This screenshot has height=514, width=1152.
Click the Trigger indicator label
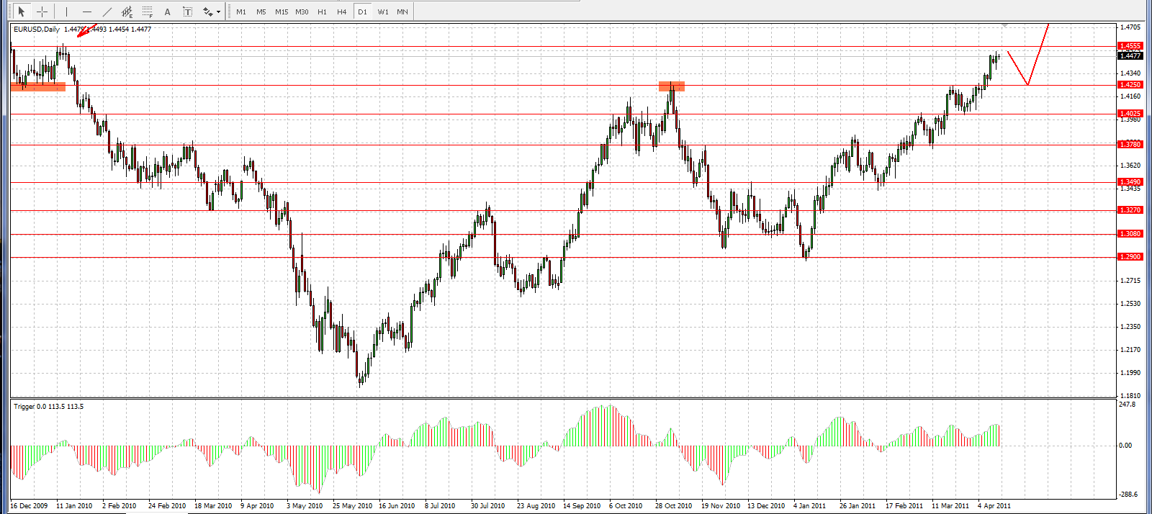coord(48,407)
